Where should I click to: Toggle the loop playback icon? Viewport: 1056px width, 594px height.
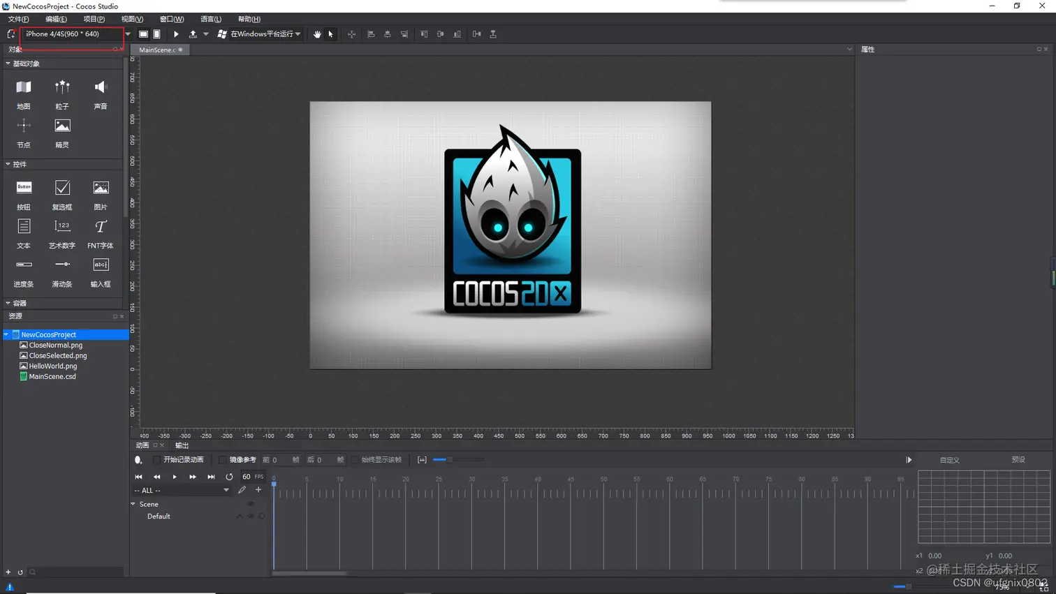229,477
